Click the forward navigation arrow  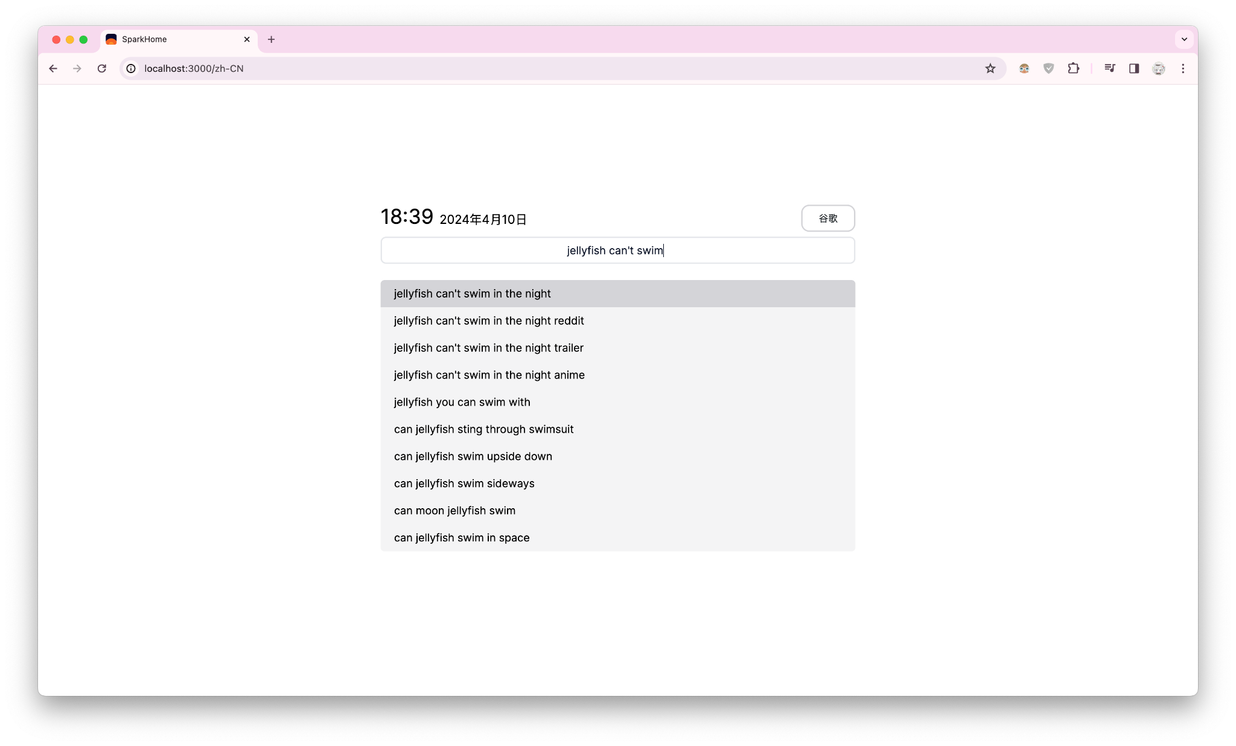click(77, 68)
